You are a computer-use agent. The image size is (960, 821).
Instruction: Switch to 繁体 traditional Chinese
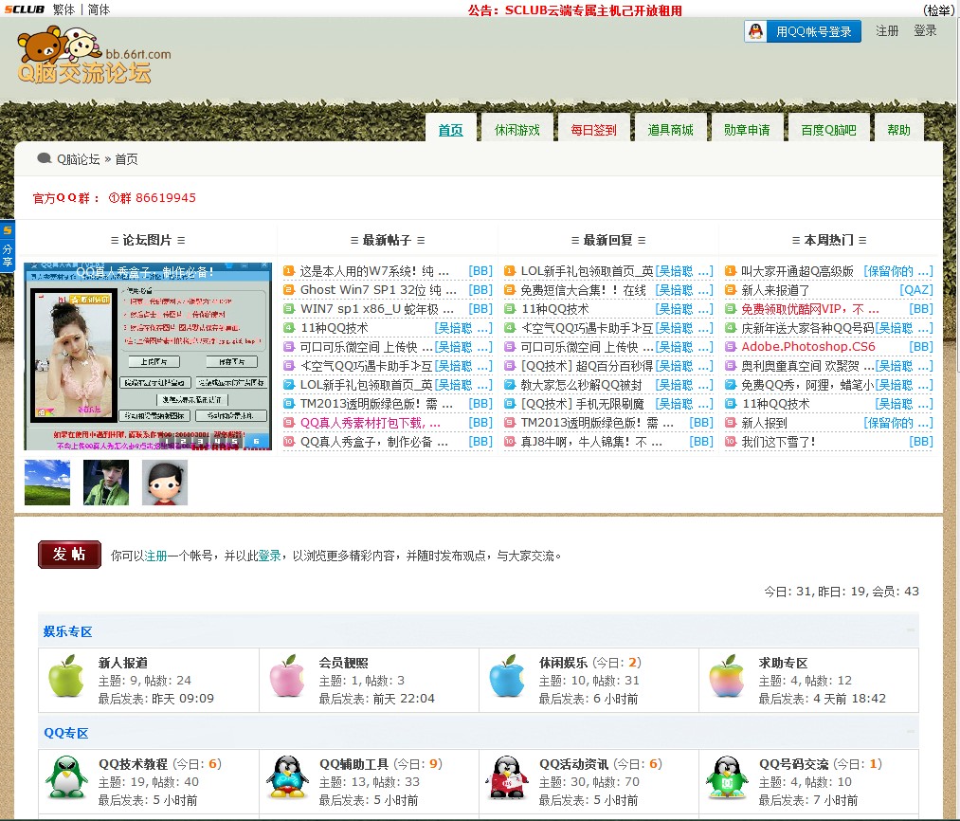click(x=63, y=9)
